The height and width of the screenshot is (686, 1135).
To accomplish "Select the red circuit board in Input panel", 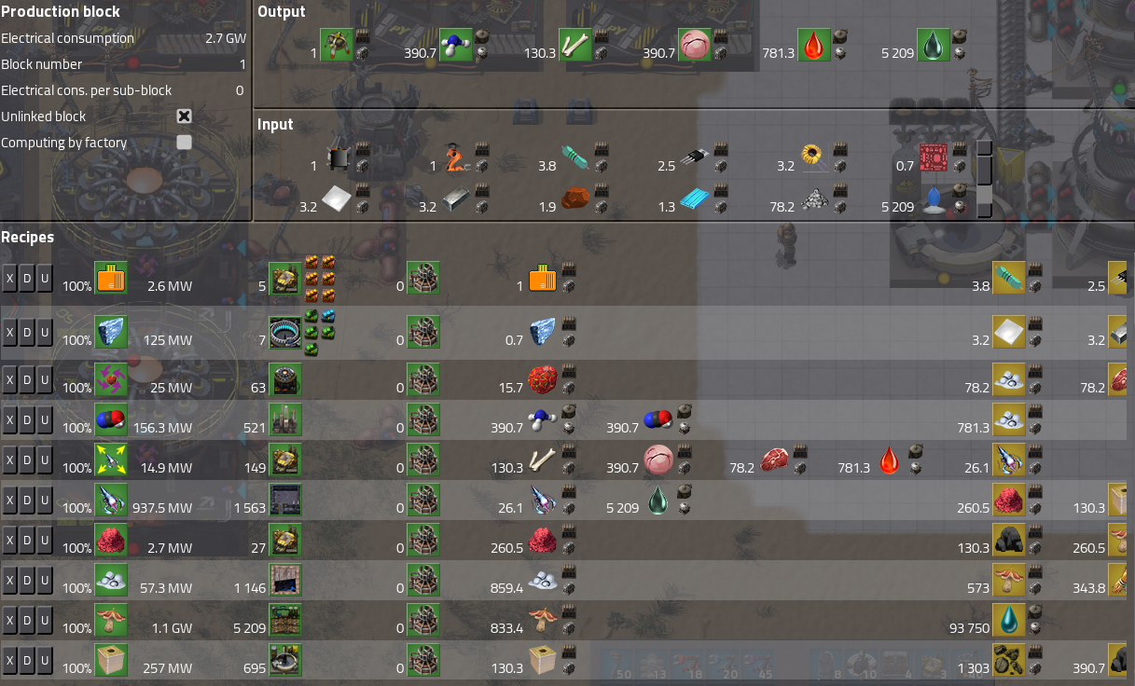I will click(x=934, y=158).
